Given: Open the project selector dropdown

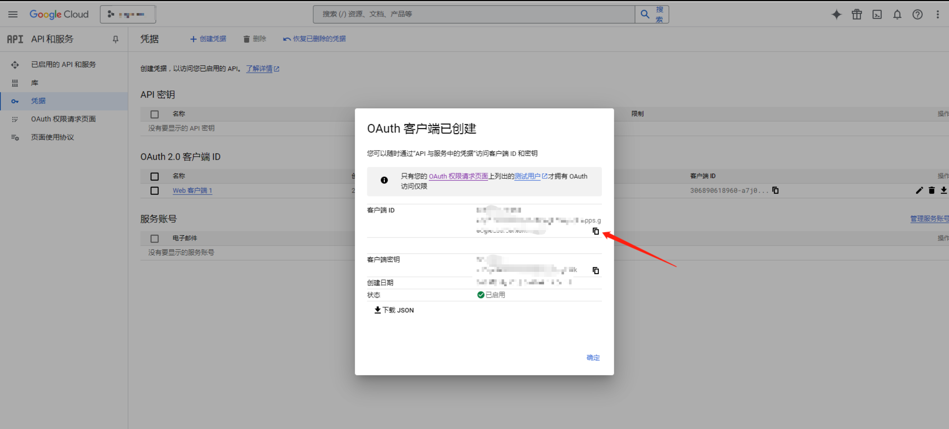Looking at the screenshot, I should (128, 14).
